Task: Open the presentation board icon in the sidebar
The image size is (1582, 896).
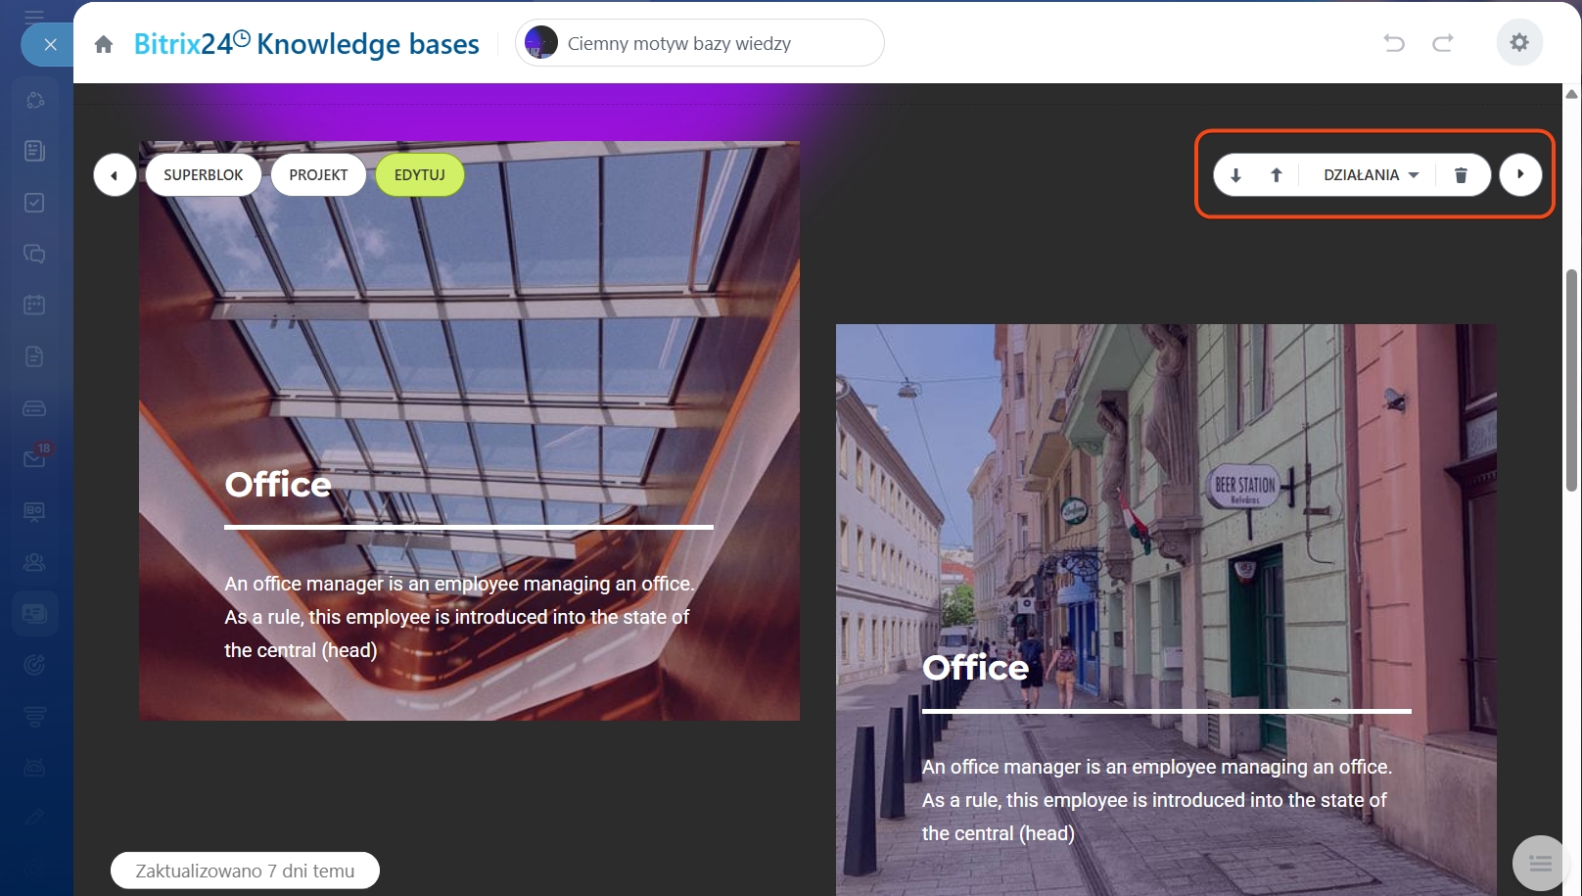Action: point(34,511)
